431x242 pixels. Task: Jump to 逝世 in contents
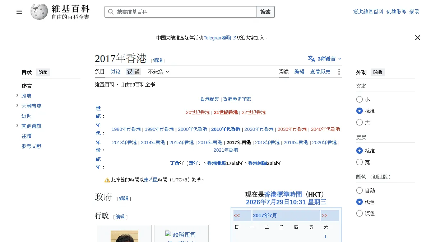27,116
